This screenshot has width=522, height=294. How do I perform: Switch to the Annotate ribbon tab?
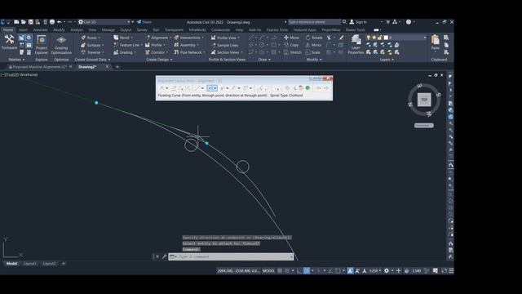40,29
